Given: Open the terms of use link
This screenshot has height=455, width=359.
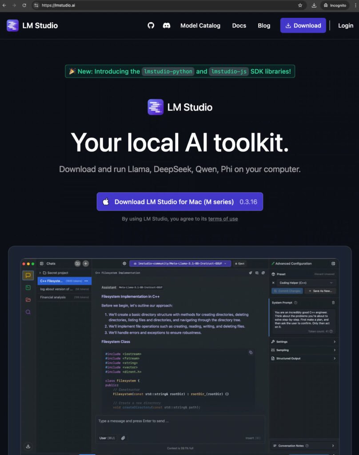Looking at the screenshot, I should (x=223, y=219).
